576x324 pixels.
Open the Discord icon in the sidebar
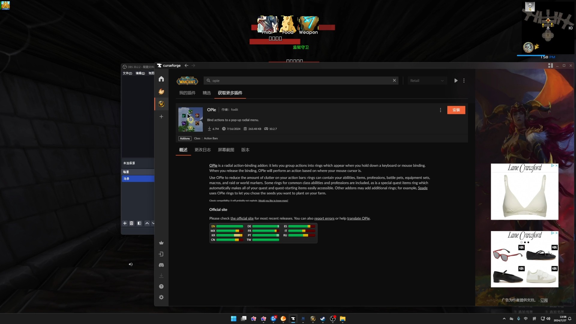click(161, 265)
